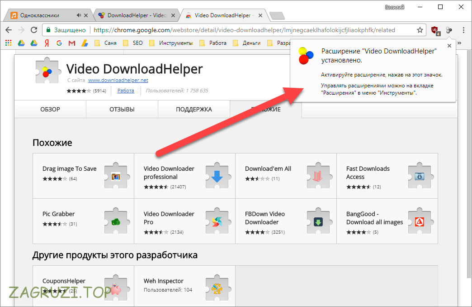Close the extension installed notification popup
Image resolution: width=472 pixels, height=307 pixels.
point(449,46)
